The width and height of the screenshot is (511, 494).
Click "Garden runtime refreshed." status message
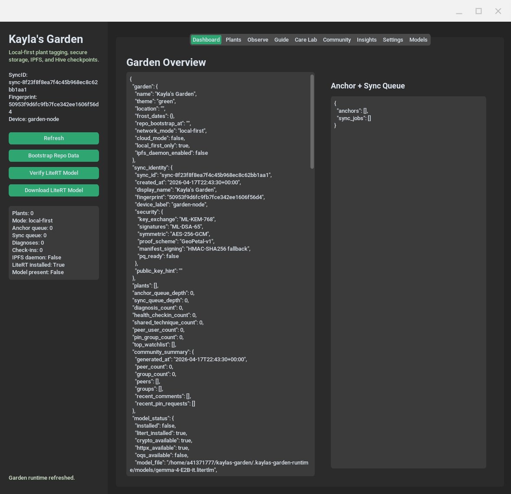[x=42, y=478]
